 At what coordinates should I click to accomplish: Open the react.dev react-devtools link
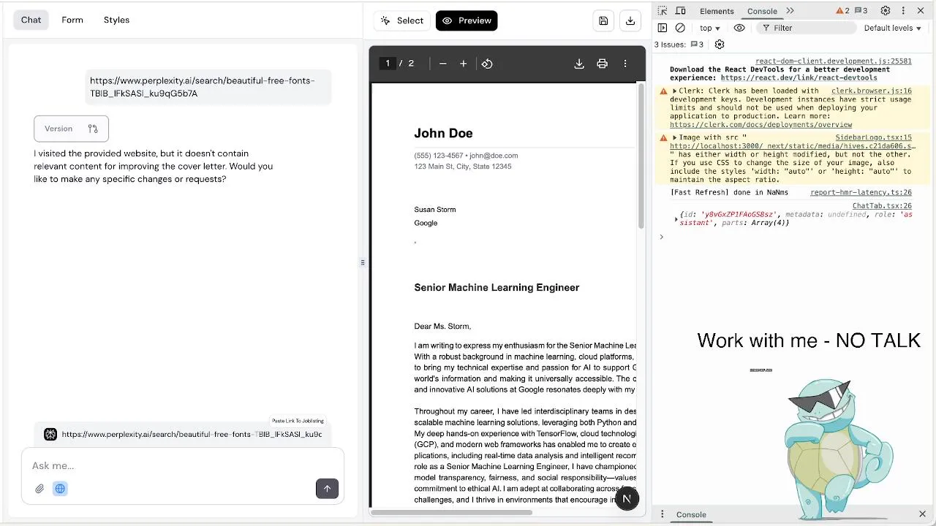(799, 77)
